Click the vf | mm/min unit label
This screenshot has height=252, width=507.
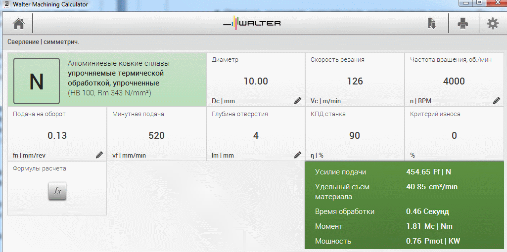click(129, 155)
